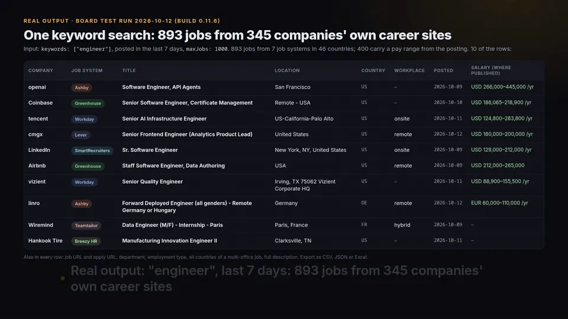Open 'Manufacturing Innovation Engineer II' title
Viewport: 568px width, 319px height.
coord(170,240)
